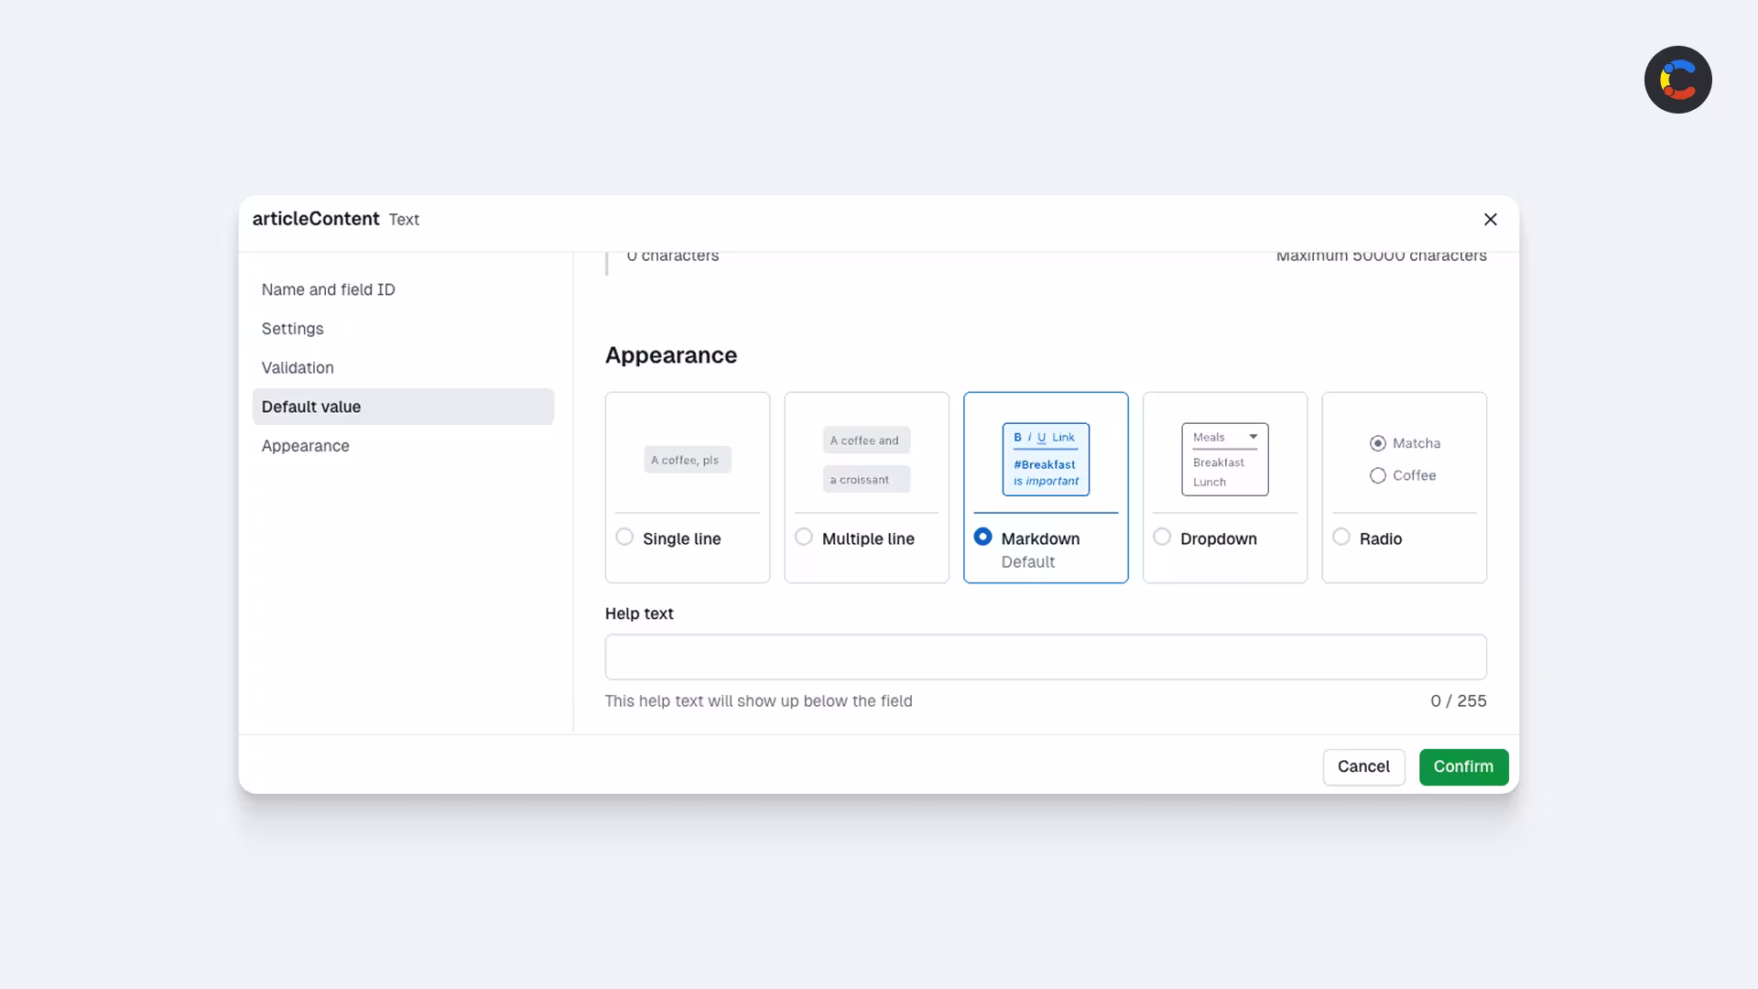
Task: Select the Multiple line radio option
Action: (803, 537)
